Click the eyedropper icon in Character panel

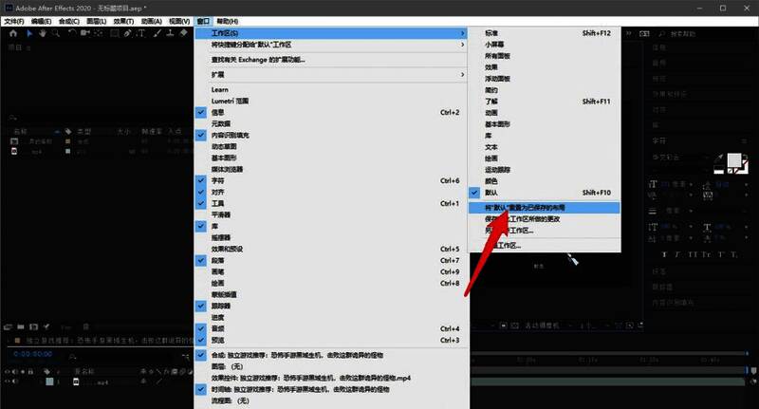pyautogui.click(x=720, y=158)
